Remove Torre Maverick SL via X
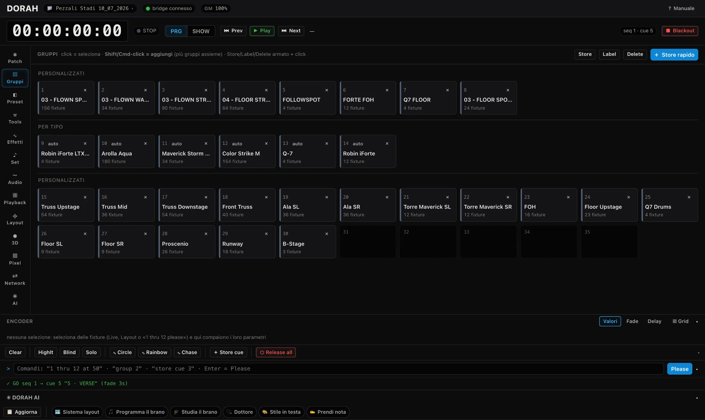The width and height of the screenshot is (705, 420). [x=447, y=197]
